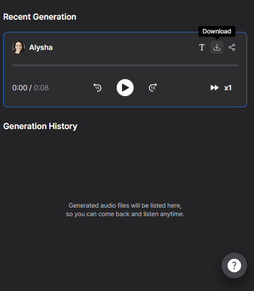
Task: Open help via the question mark button
Action: [x=234, y=266]
